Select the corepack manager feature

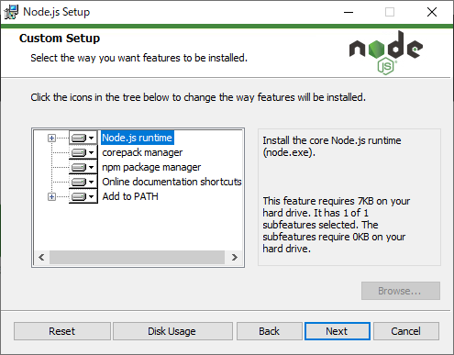pos(142,152)
